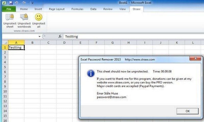The width and height of the screenshot is (204, 122).
Task: Click the formula bar containing Testting
Action: click(x=133, y=37)
